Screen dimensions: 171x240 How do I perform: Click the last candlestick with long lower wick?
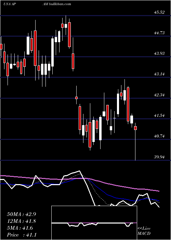click(135, 141)
